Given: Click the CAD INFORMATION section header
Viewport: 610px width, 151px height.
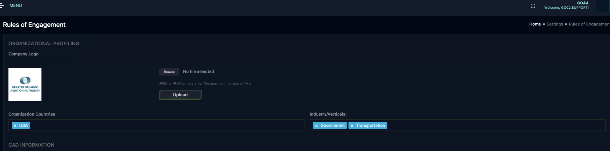Looking at the screenshot, I should pos(32,145).
